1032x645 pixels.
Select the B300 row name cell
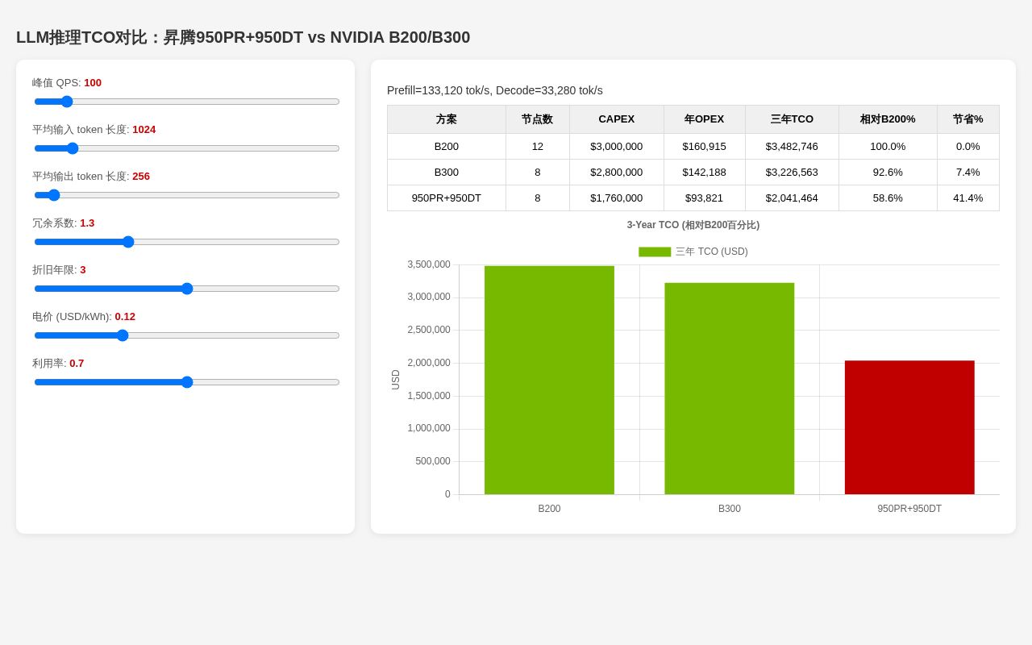coord(447,173)
